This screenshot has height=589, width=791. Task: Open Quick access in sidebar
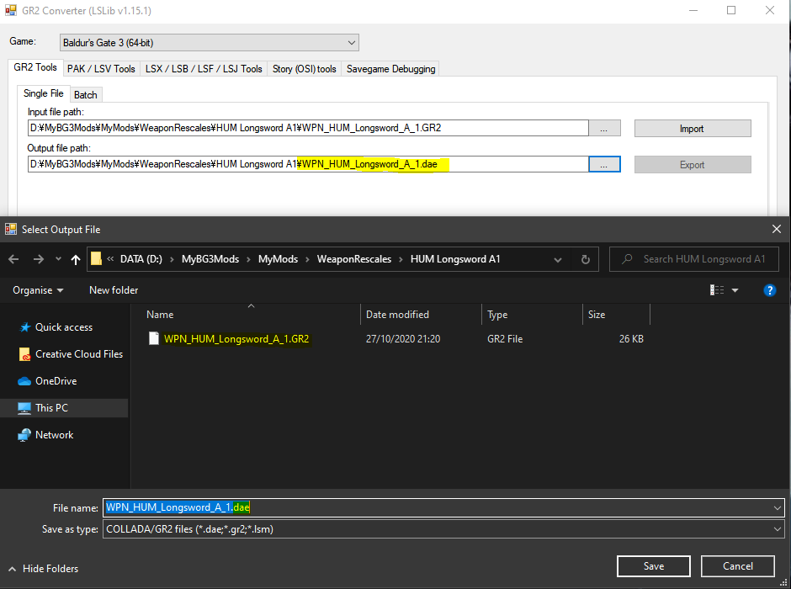[64, 327]
